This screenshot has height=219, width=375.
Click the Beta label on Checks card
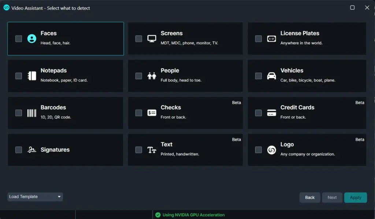(x=236, y=103)
